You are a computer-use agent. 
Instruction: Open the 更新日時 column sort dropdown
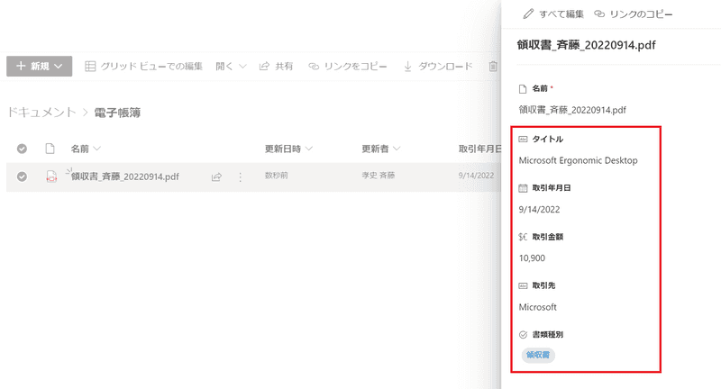click(288, 149)
